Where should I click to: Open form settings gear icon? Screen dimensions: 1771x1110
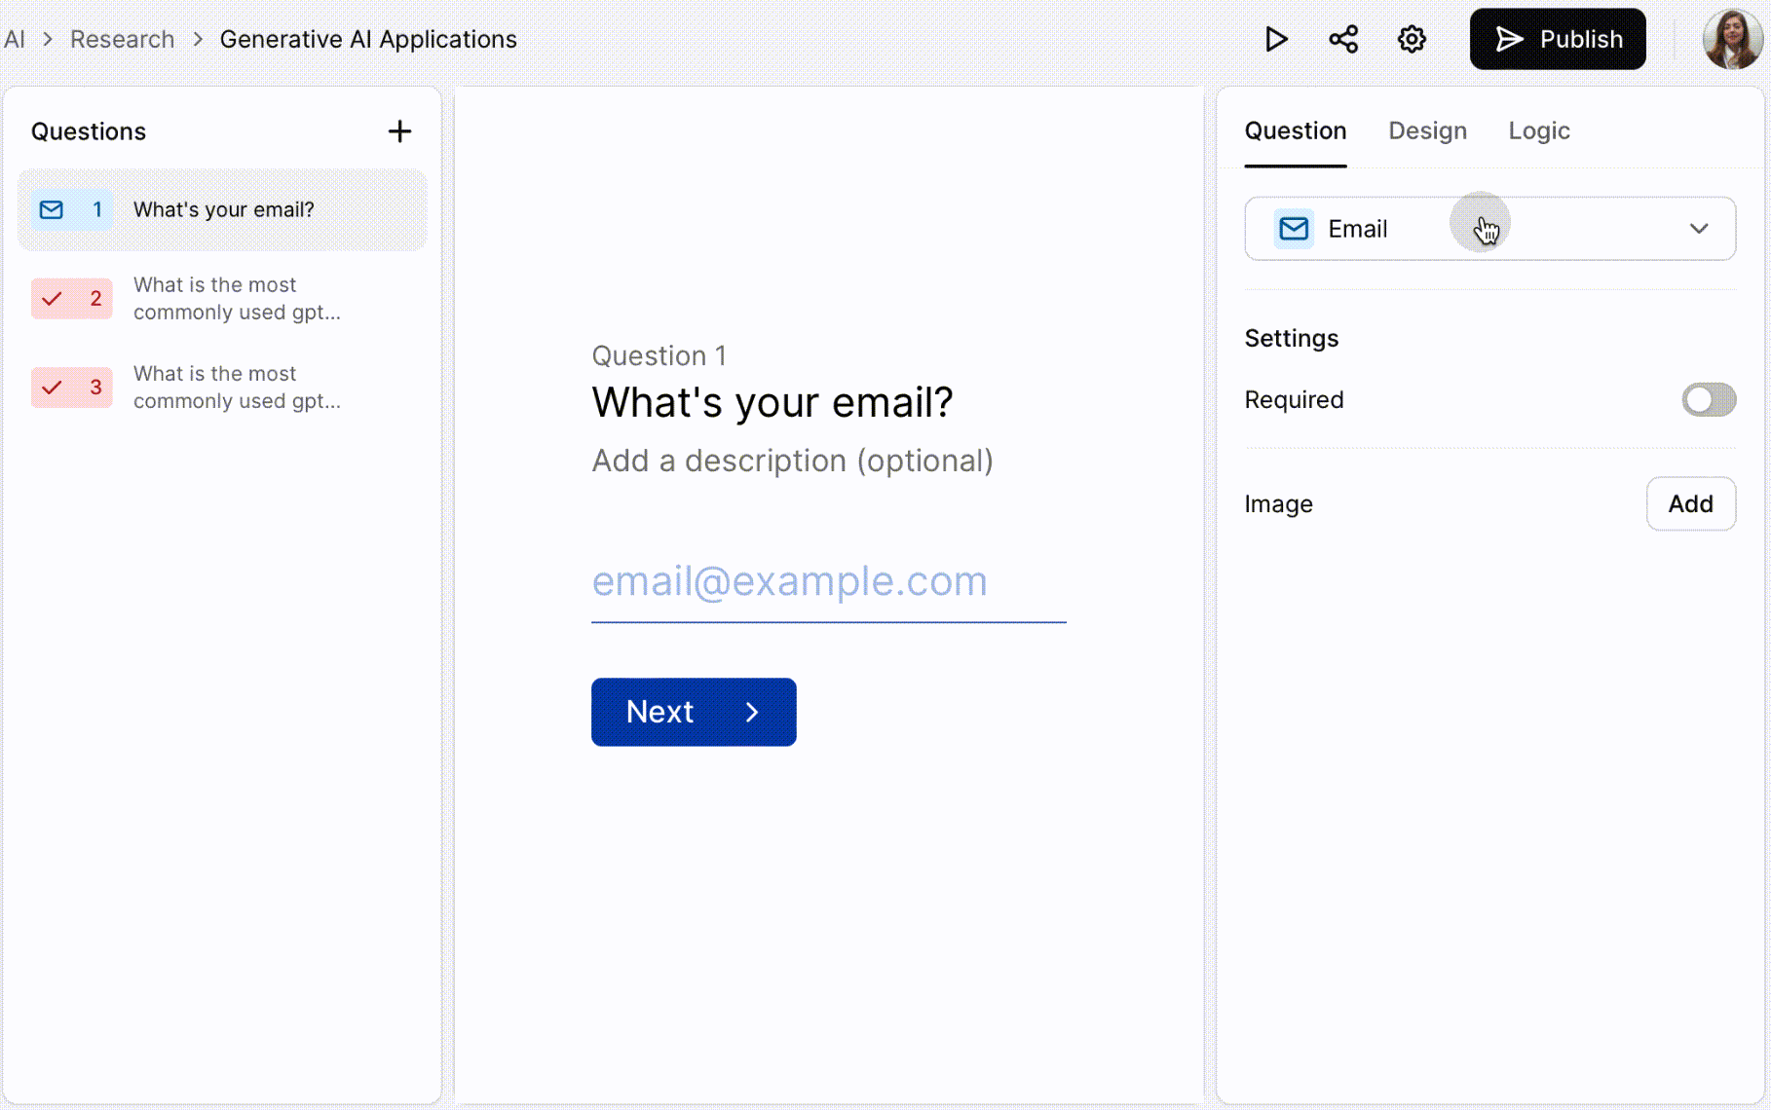point(1412,39)
